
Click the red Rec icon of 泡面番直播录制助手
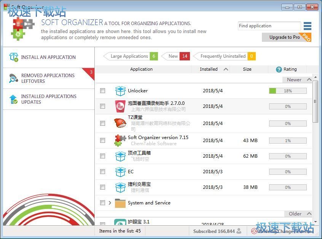click(x=120, y=106)
